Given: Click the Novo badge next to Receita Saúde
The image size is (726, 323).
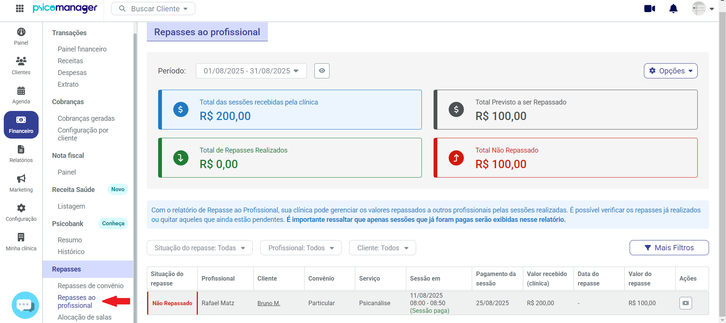Looking at the screenshot, I should point(118,189).
